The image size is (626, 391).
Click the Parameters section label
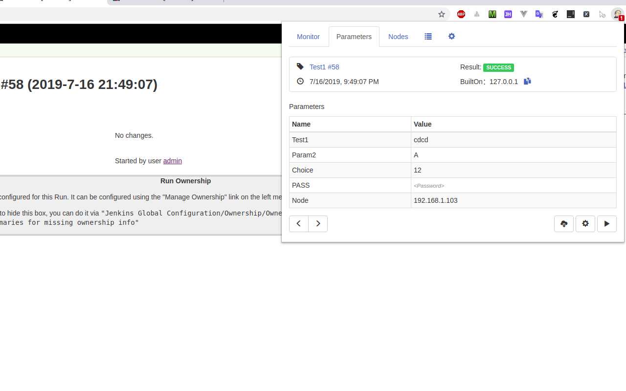pyautogui.click(x=307, y=107)
